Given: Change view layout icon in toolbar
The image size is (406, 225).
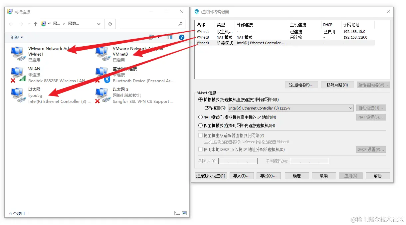Looking at the screenshot, I should pos(151,37).
